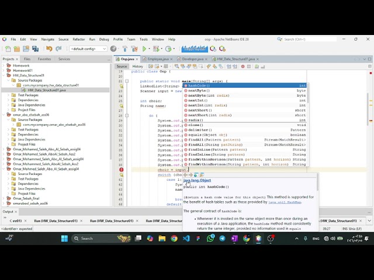
Task: Open Visual Studio Code from taskbar
Action: point(186,239)
